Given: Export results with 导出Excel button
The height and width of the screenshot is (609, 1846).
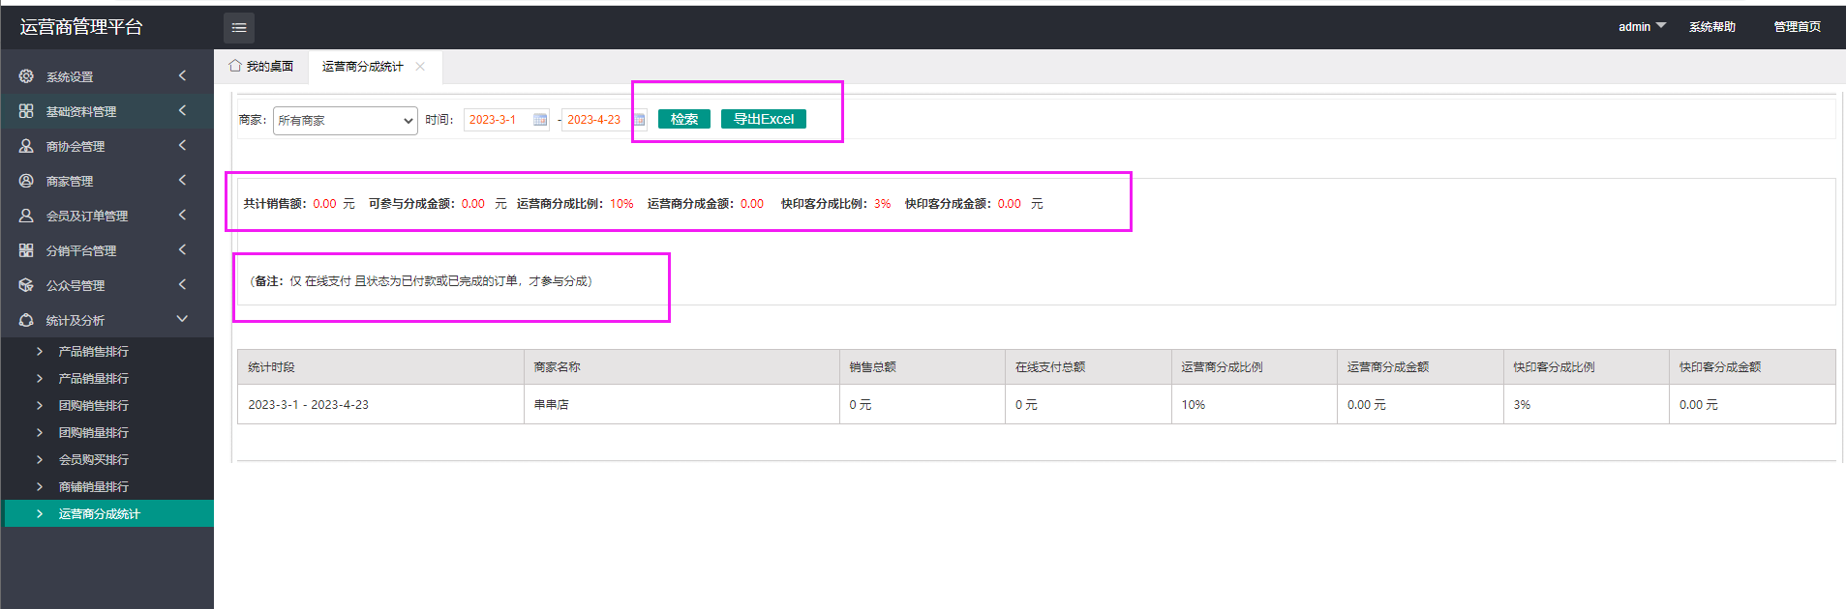Looking at the screenshot, I should point(763,119).
